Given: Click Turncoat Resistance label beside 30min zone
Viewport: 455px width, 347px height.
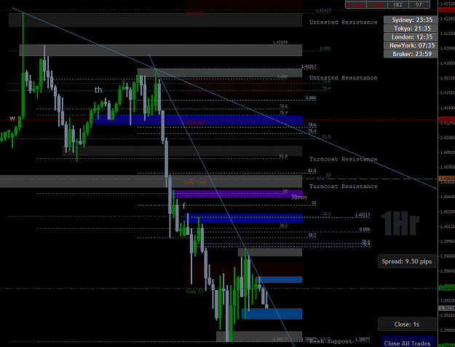Looking at the screenshot, I should click(x=344, y=187).
